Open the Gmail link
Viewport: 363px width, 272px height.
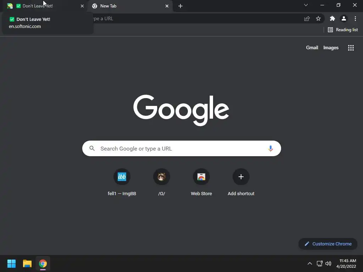coord(312,48)
